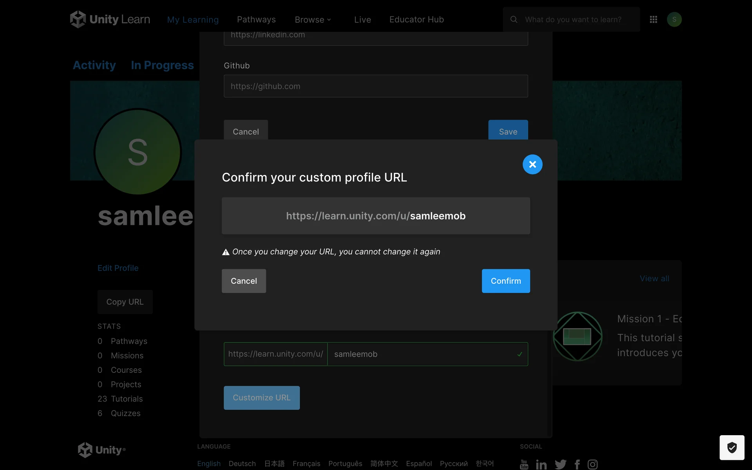Open Unity LinkedIn social icon
The width and height of the screenshot is (752, 470).
click(541, 465)
